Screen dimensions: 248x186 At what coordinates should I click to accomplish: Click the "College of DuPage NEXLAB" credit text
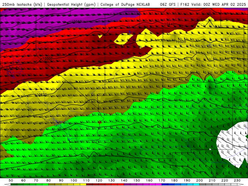point(125,5)
